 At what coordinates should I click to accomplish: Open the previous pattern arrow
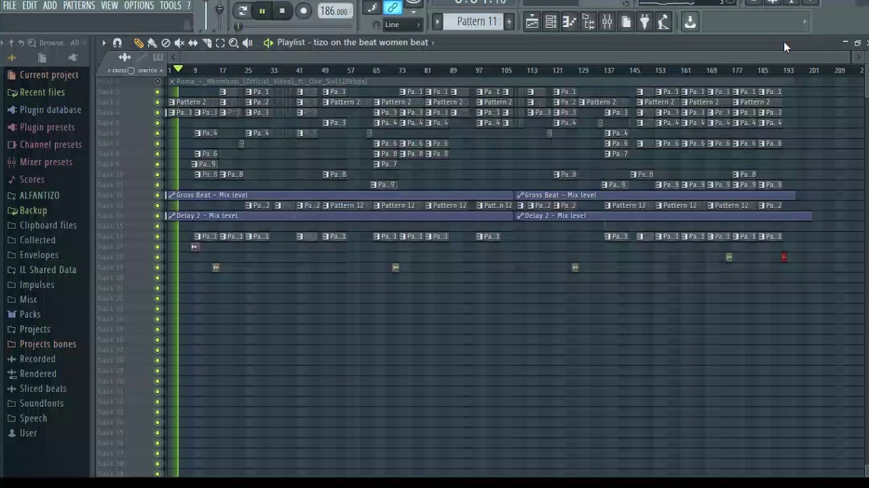[x=438, y=22]
